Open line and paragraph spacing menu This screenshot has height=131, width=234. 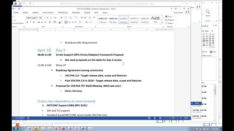(80, 22)
